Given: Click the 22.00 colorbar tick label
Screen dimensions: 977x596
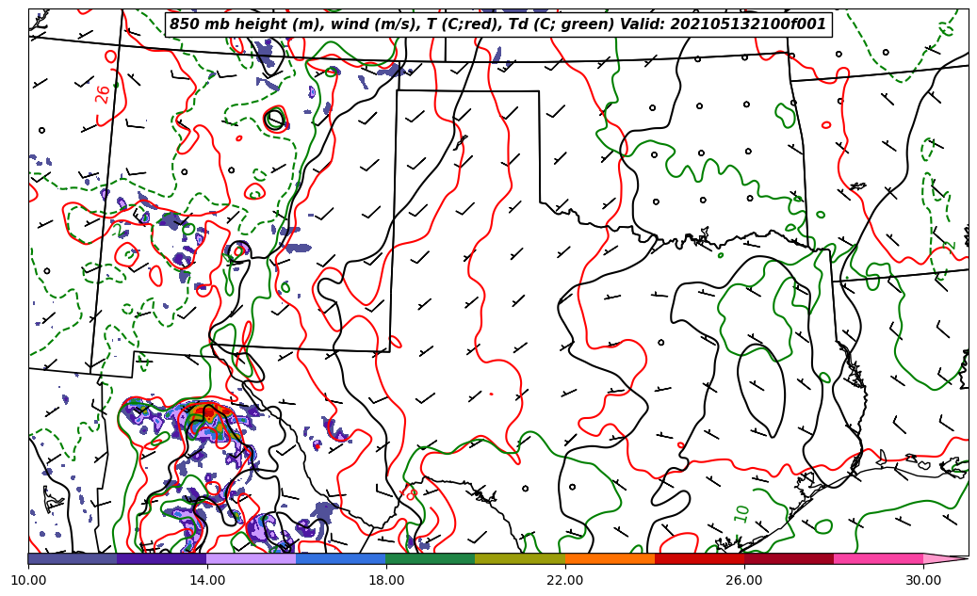Looking at the screenshot, I should click(x=565, y=580).
